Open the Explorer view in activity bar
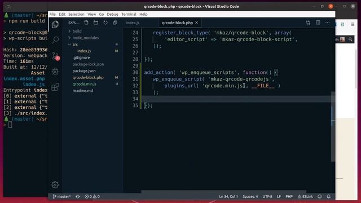This screenshot has height=203, width=361. point(55,24)
